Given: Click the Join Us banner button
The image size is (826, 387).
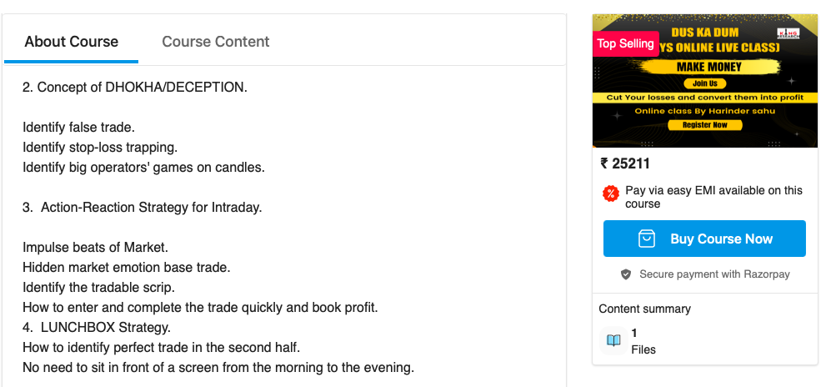Looking at the screenshot, I should pos(705,83).
